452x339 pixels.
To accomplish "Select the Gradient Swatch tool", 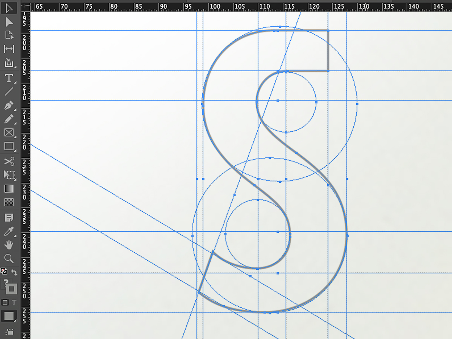I will [x=9, y=189].
